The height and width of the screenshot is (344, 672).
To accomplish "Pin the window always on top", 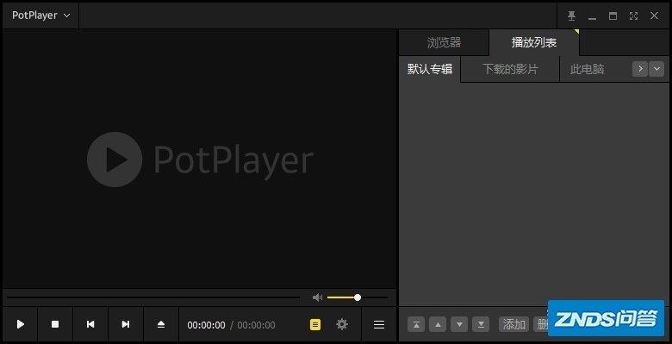I will click(571, 16).
